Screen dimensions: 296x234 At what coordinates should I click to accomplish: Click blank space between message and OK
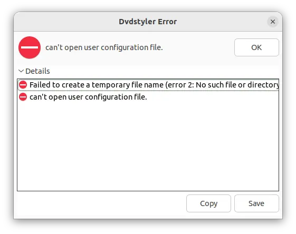[198, 47]
